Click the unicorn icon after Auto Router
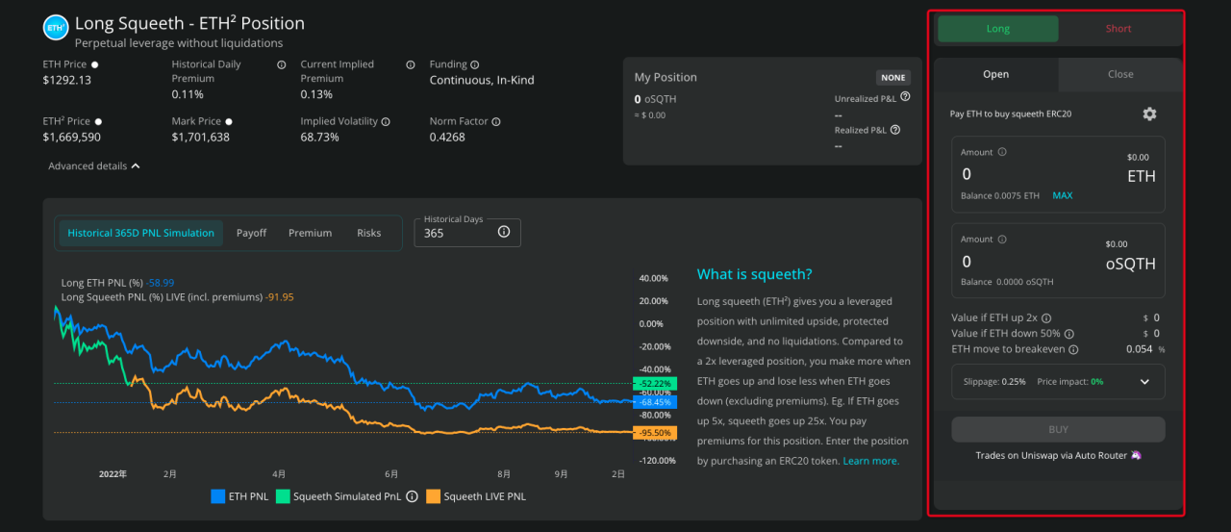 coord(1136,455)
